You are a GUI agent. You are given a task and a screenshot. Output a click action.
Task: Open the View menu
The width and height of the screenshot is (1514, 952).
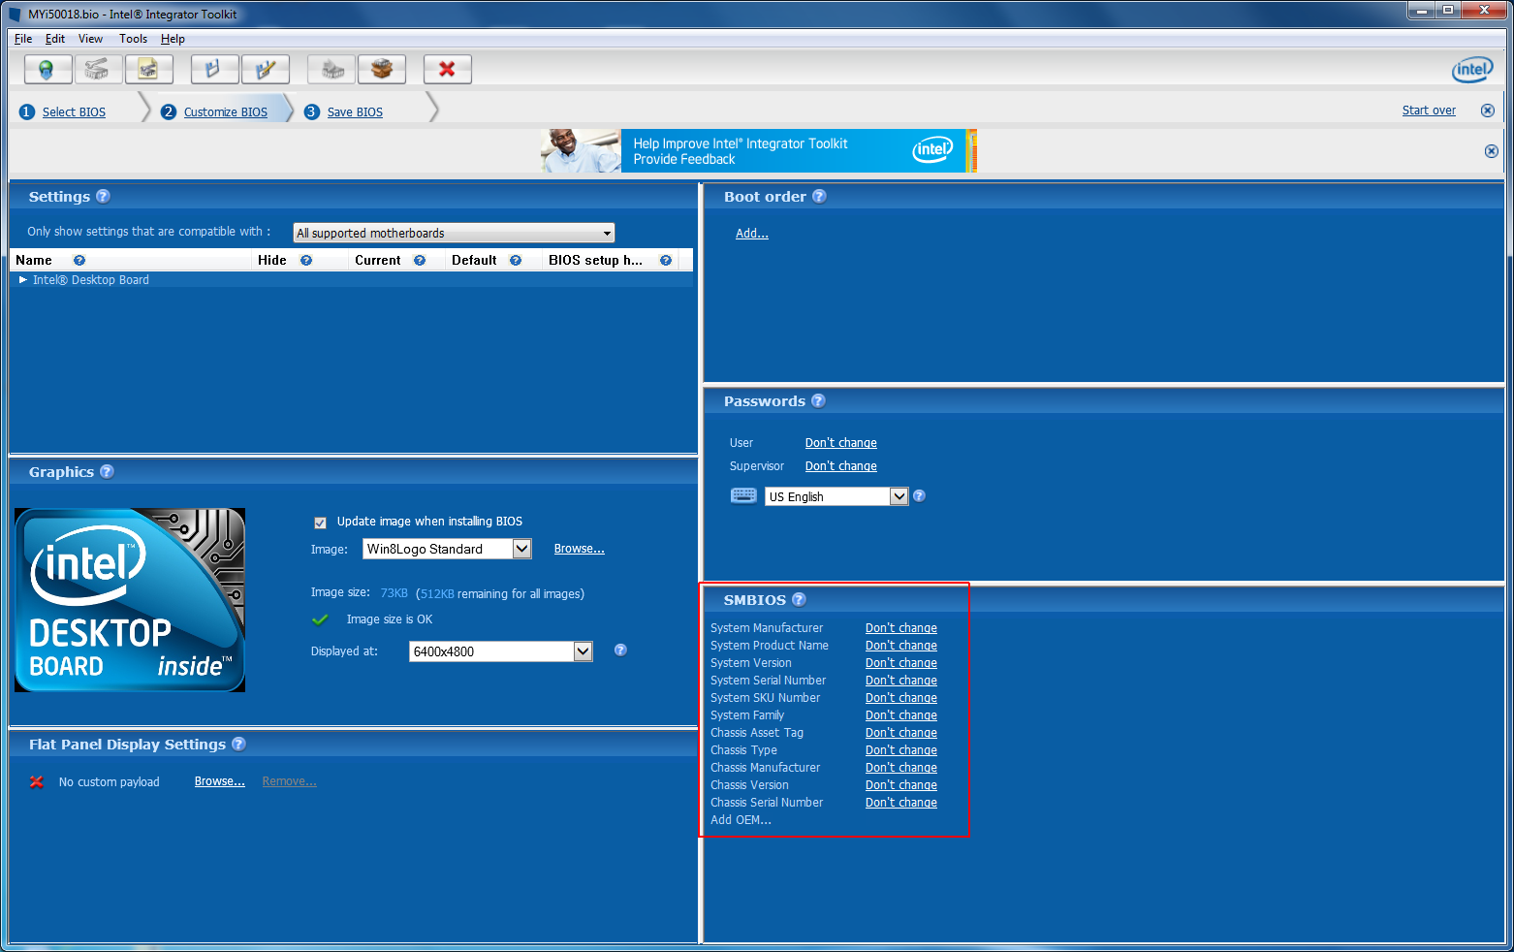click(x=91, y=39)
